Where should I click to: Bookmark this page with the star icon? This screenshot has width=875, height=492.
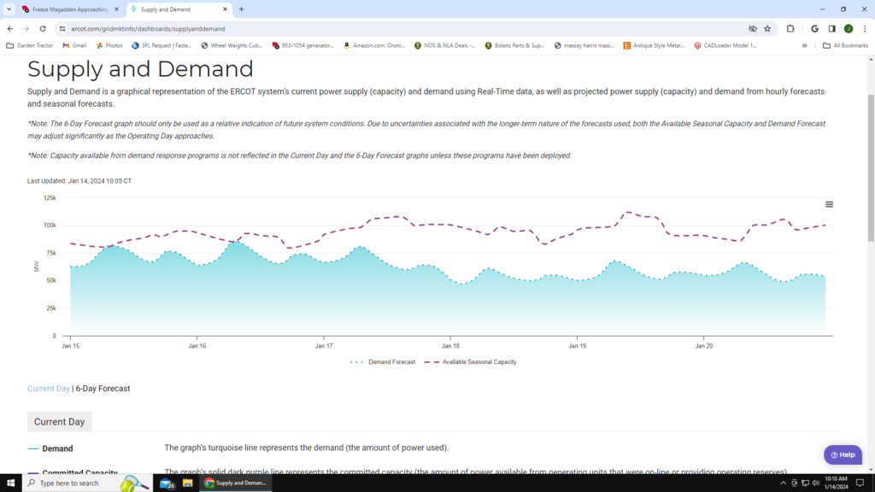(767, 28)
